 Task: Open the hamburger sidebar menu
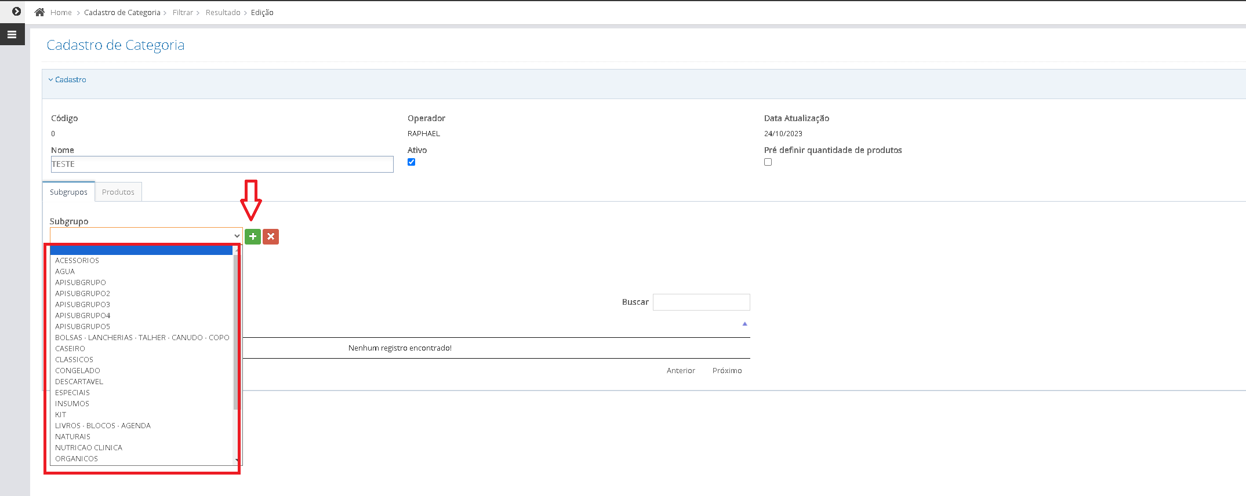tap(12, 35)
